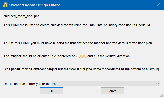Dismiss the dialog with the Cancel button
This screenshot has height=98, width=164.
pyautogui.click(x=112, y=91)
